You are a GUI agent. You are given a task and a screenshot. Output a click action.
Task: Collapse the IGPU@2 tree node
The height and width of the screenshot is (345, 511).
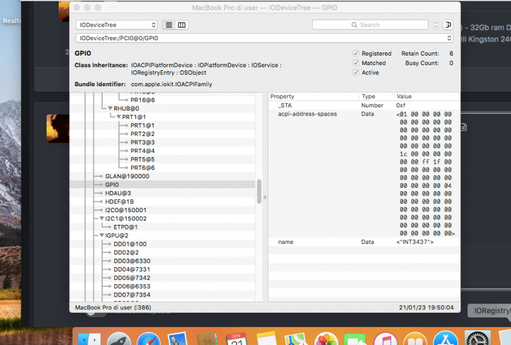102,235
